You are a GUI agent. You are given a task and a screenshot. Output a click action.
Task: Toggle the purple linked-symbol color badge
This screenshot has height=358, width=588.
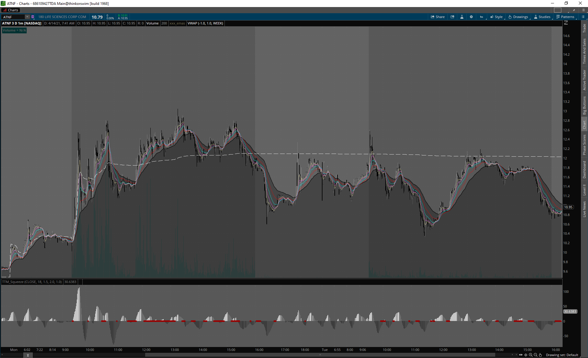pyautogui.click(x=33, y=17)
